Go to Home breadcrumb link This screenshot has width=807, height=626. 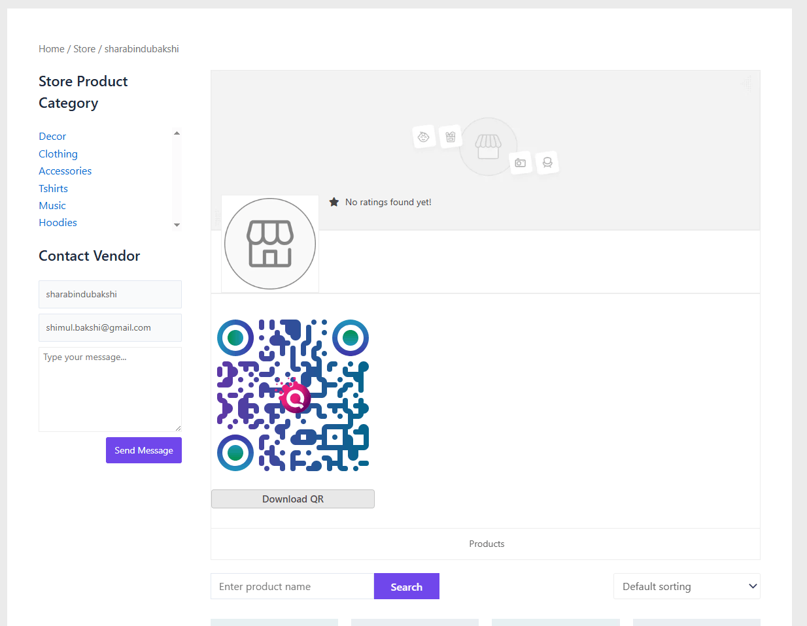(x=51, y=49)
